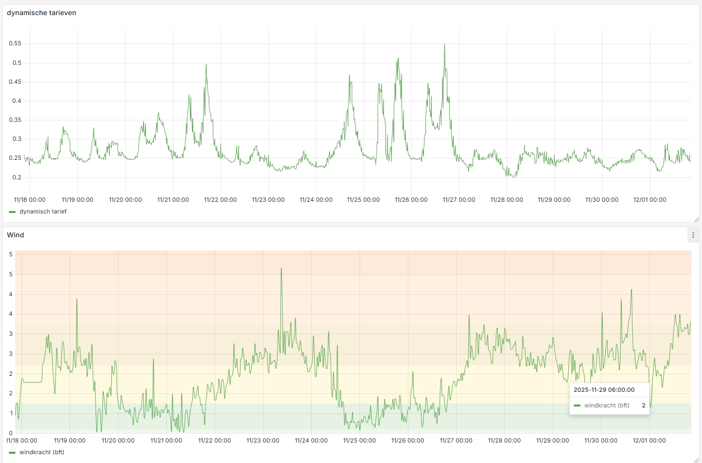Toggle dynamisch tarief series via legend label

tap(43, 212)
